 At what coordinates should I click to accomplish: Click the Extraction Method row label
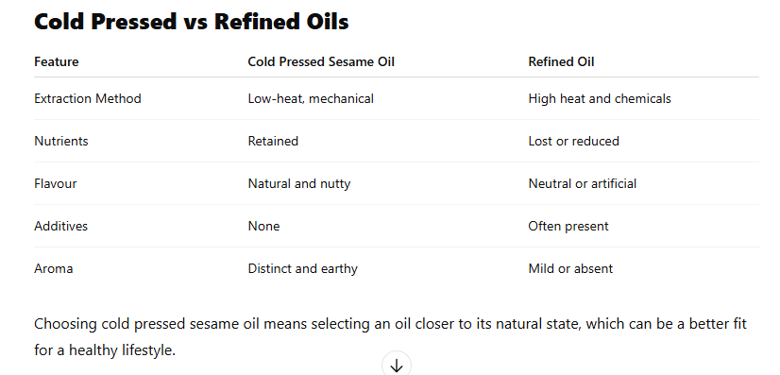point(88,98)
